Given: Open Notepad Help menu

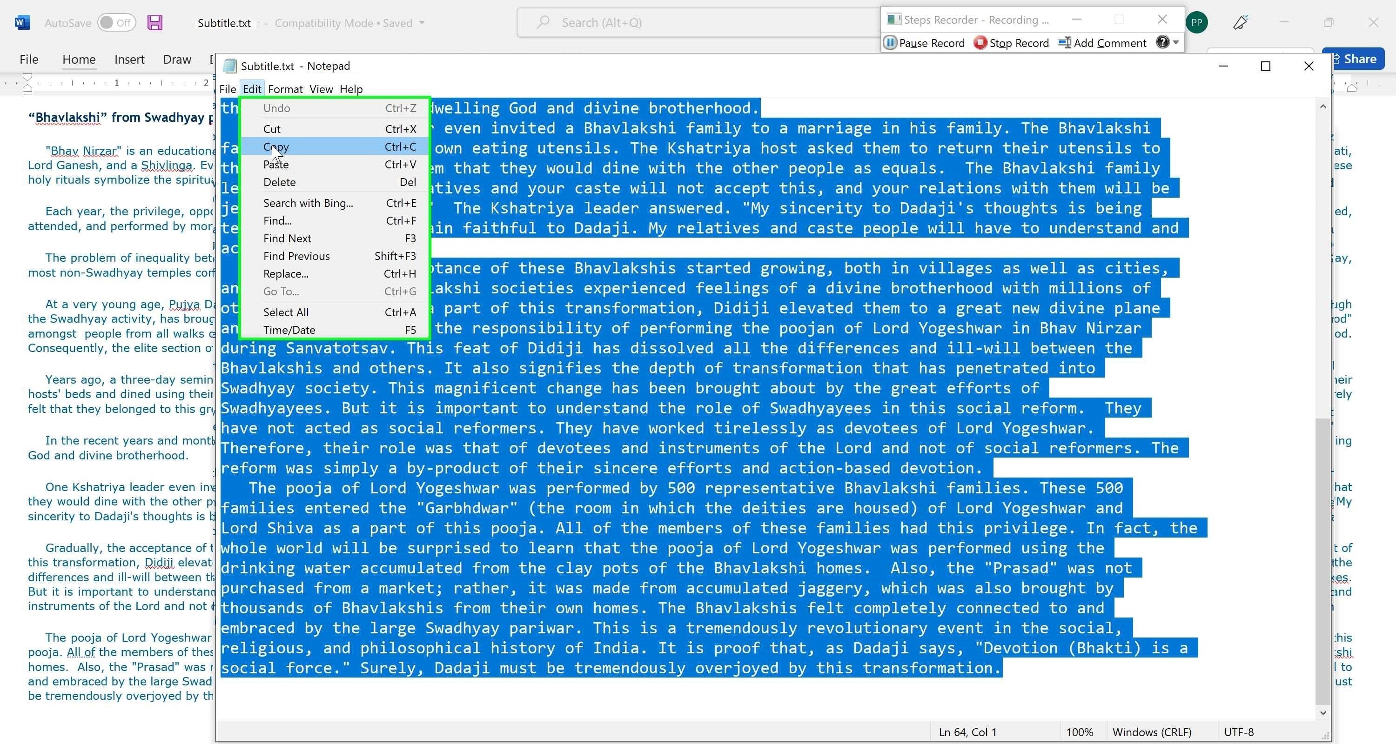Looking at the screenshot, I should 351,89.
